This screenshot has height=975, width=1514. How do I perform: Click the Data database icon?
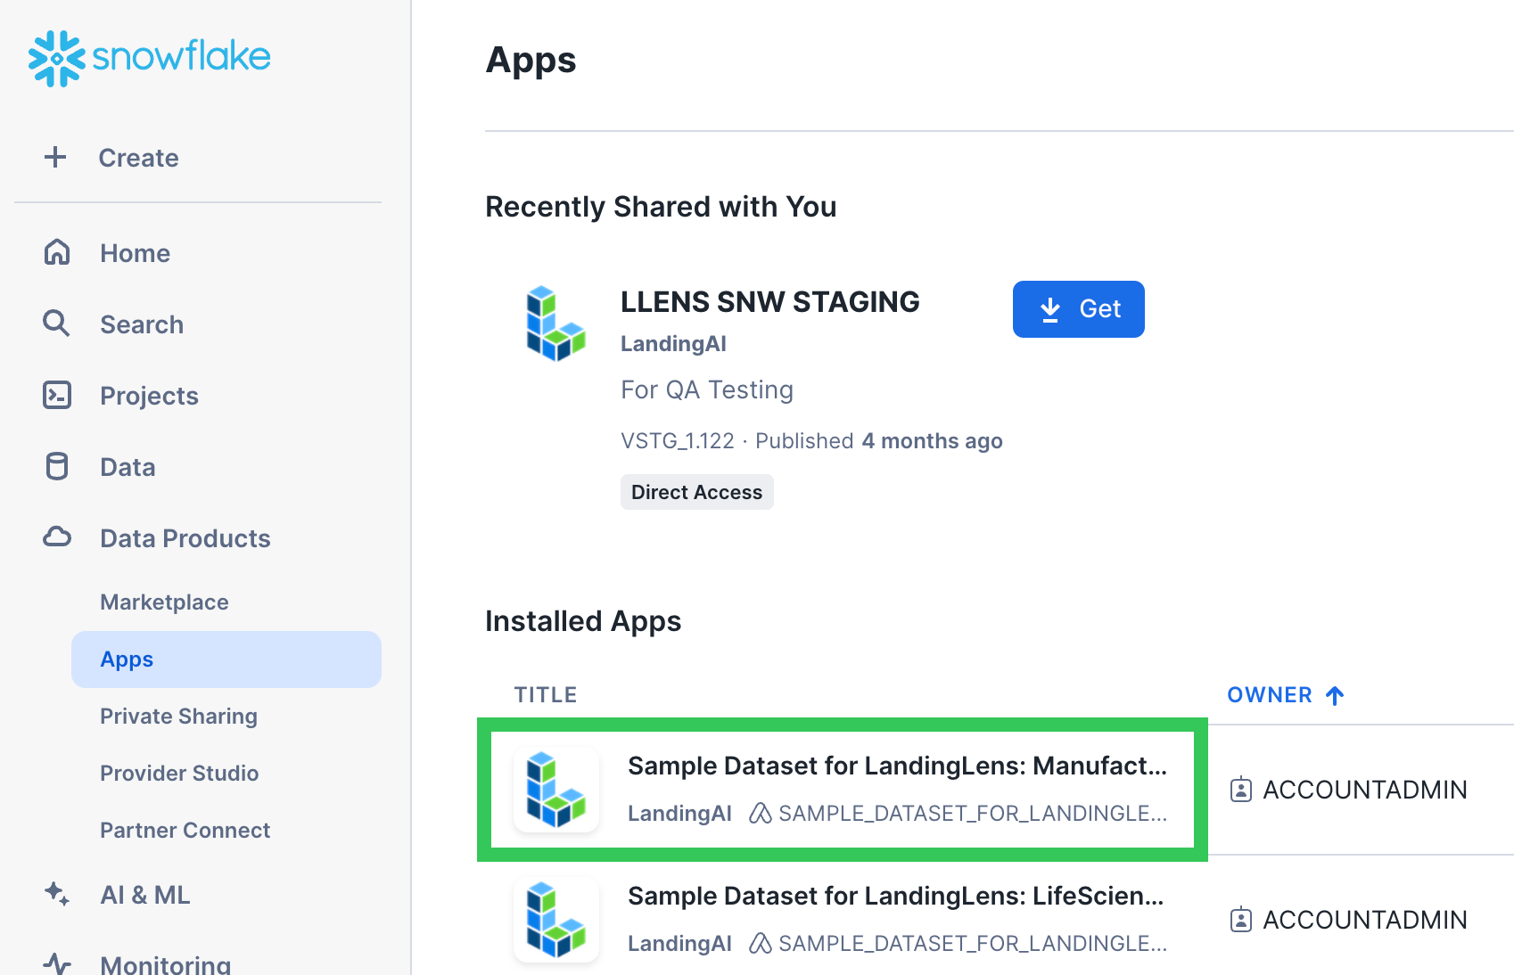pos(57,466)
